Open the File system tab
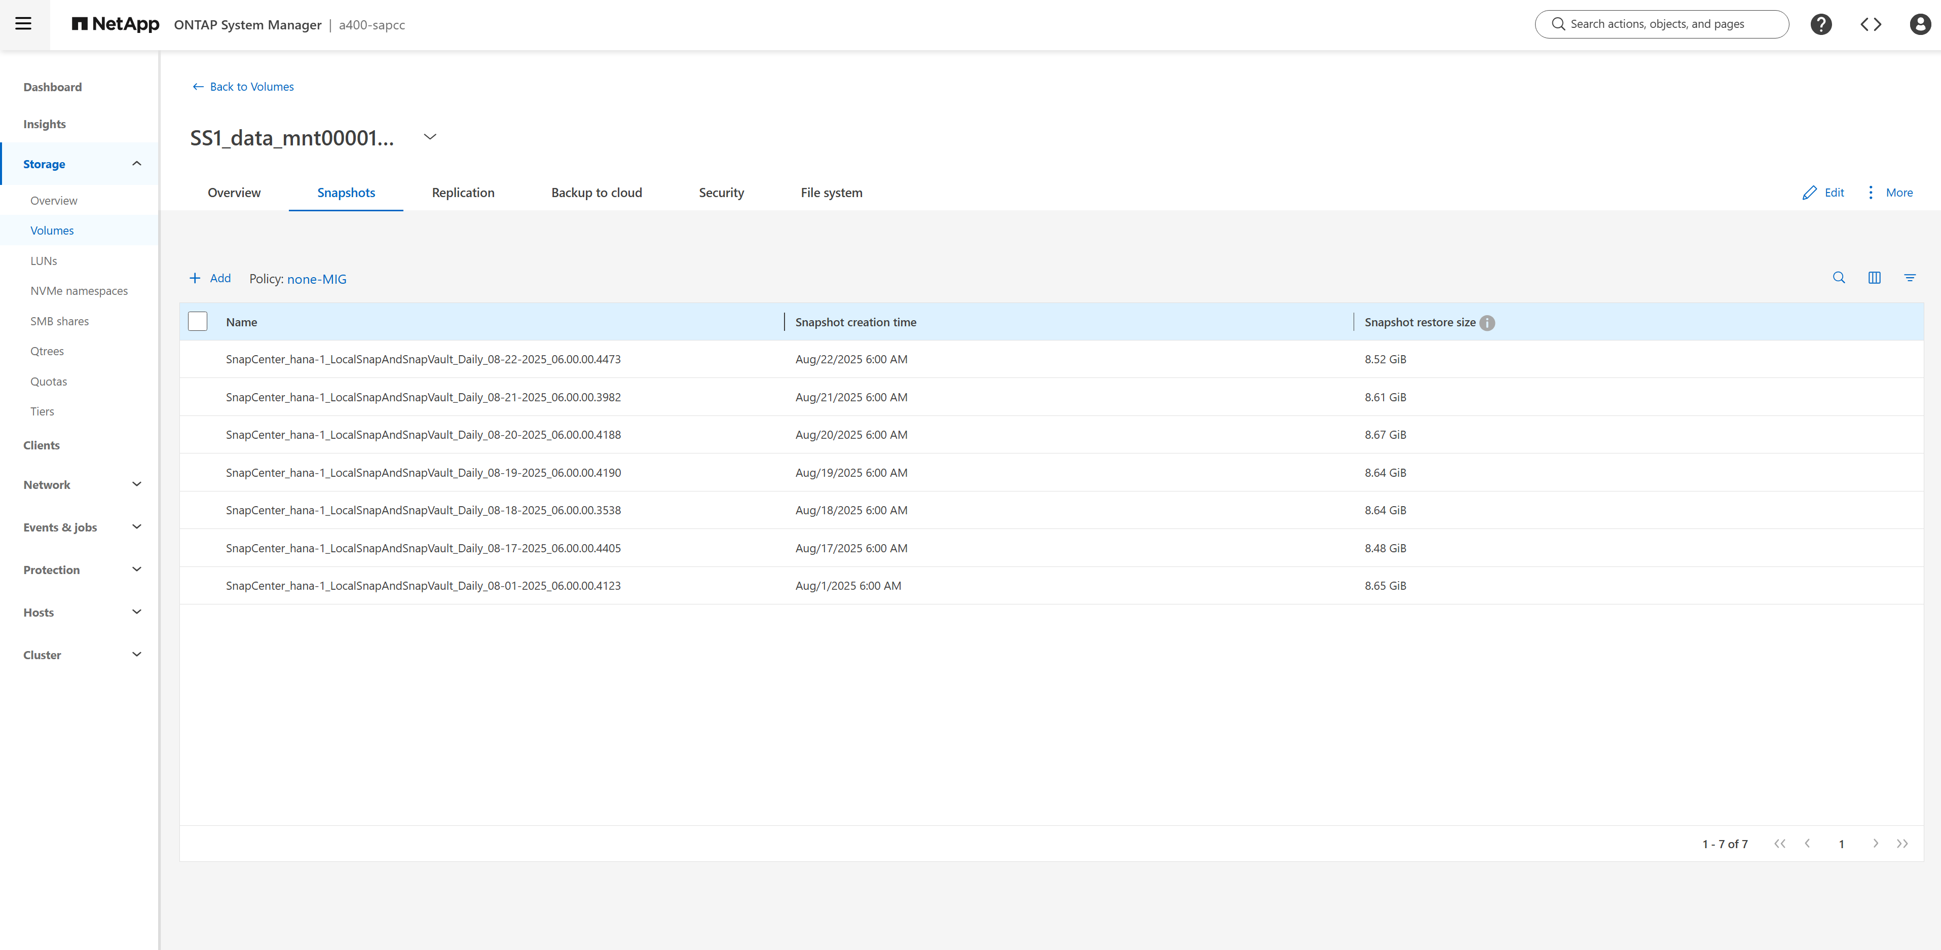The image size is (1941, 950). [831, 193]
